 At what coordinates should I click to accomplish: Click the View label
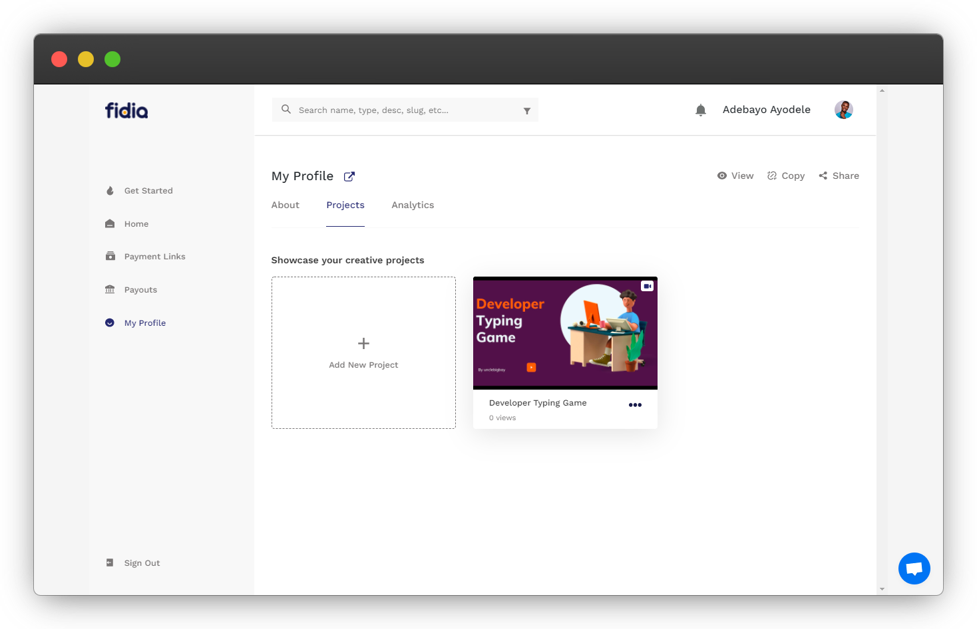tap(743, 176)
